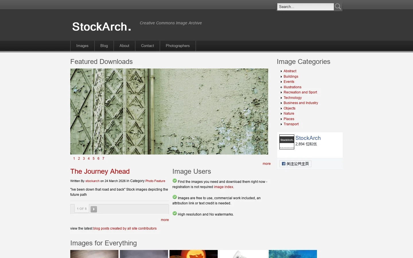
Task: Open the Nature category link
Action: click(289, 114)
